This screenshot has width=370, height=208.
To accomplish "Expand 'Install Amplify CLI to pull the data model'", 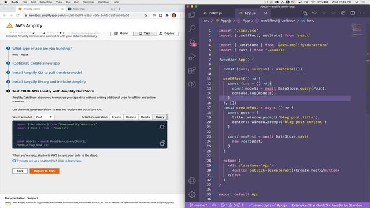I will (47, 72).
